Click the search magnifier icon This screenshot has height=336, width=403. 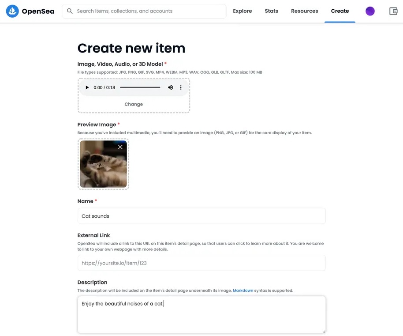[x=70, y=11]
